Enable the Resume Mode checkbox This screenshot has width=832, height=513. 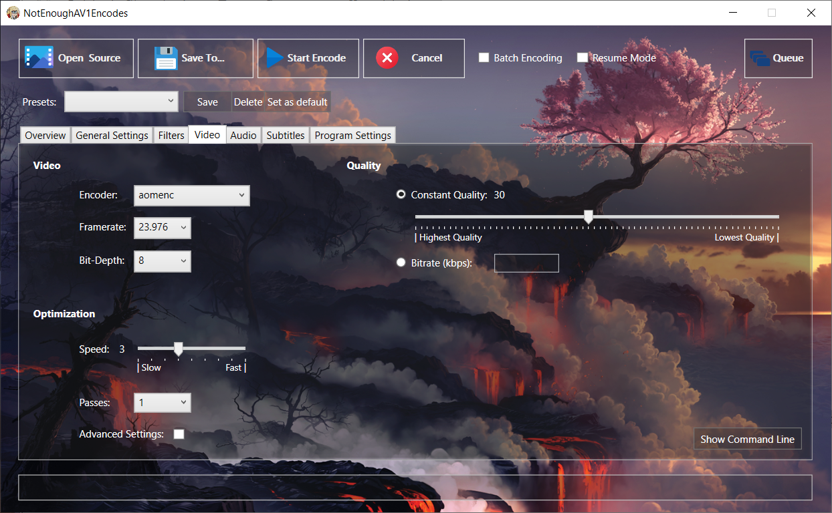[x=583, y=58]
